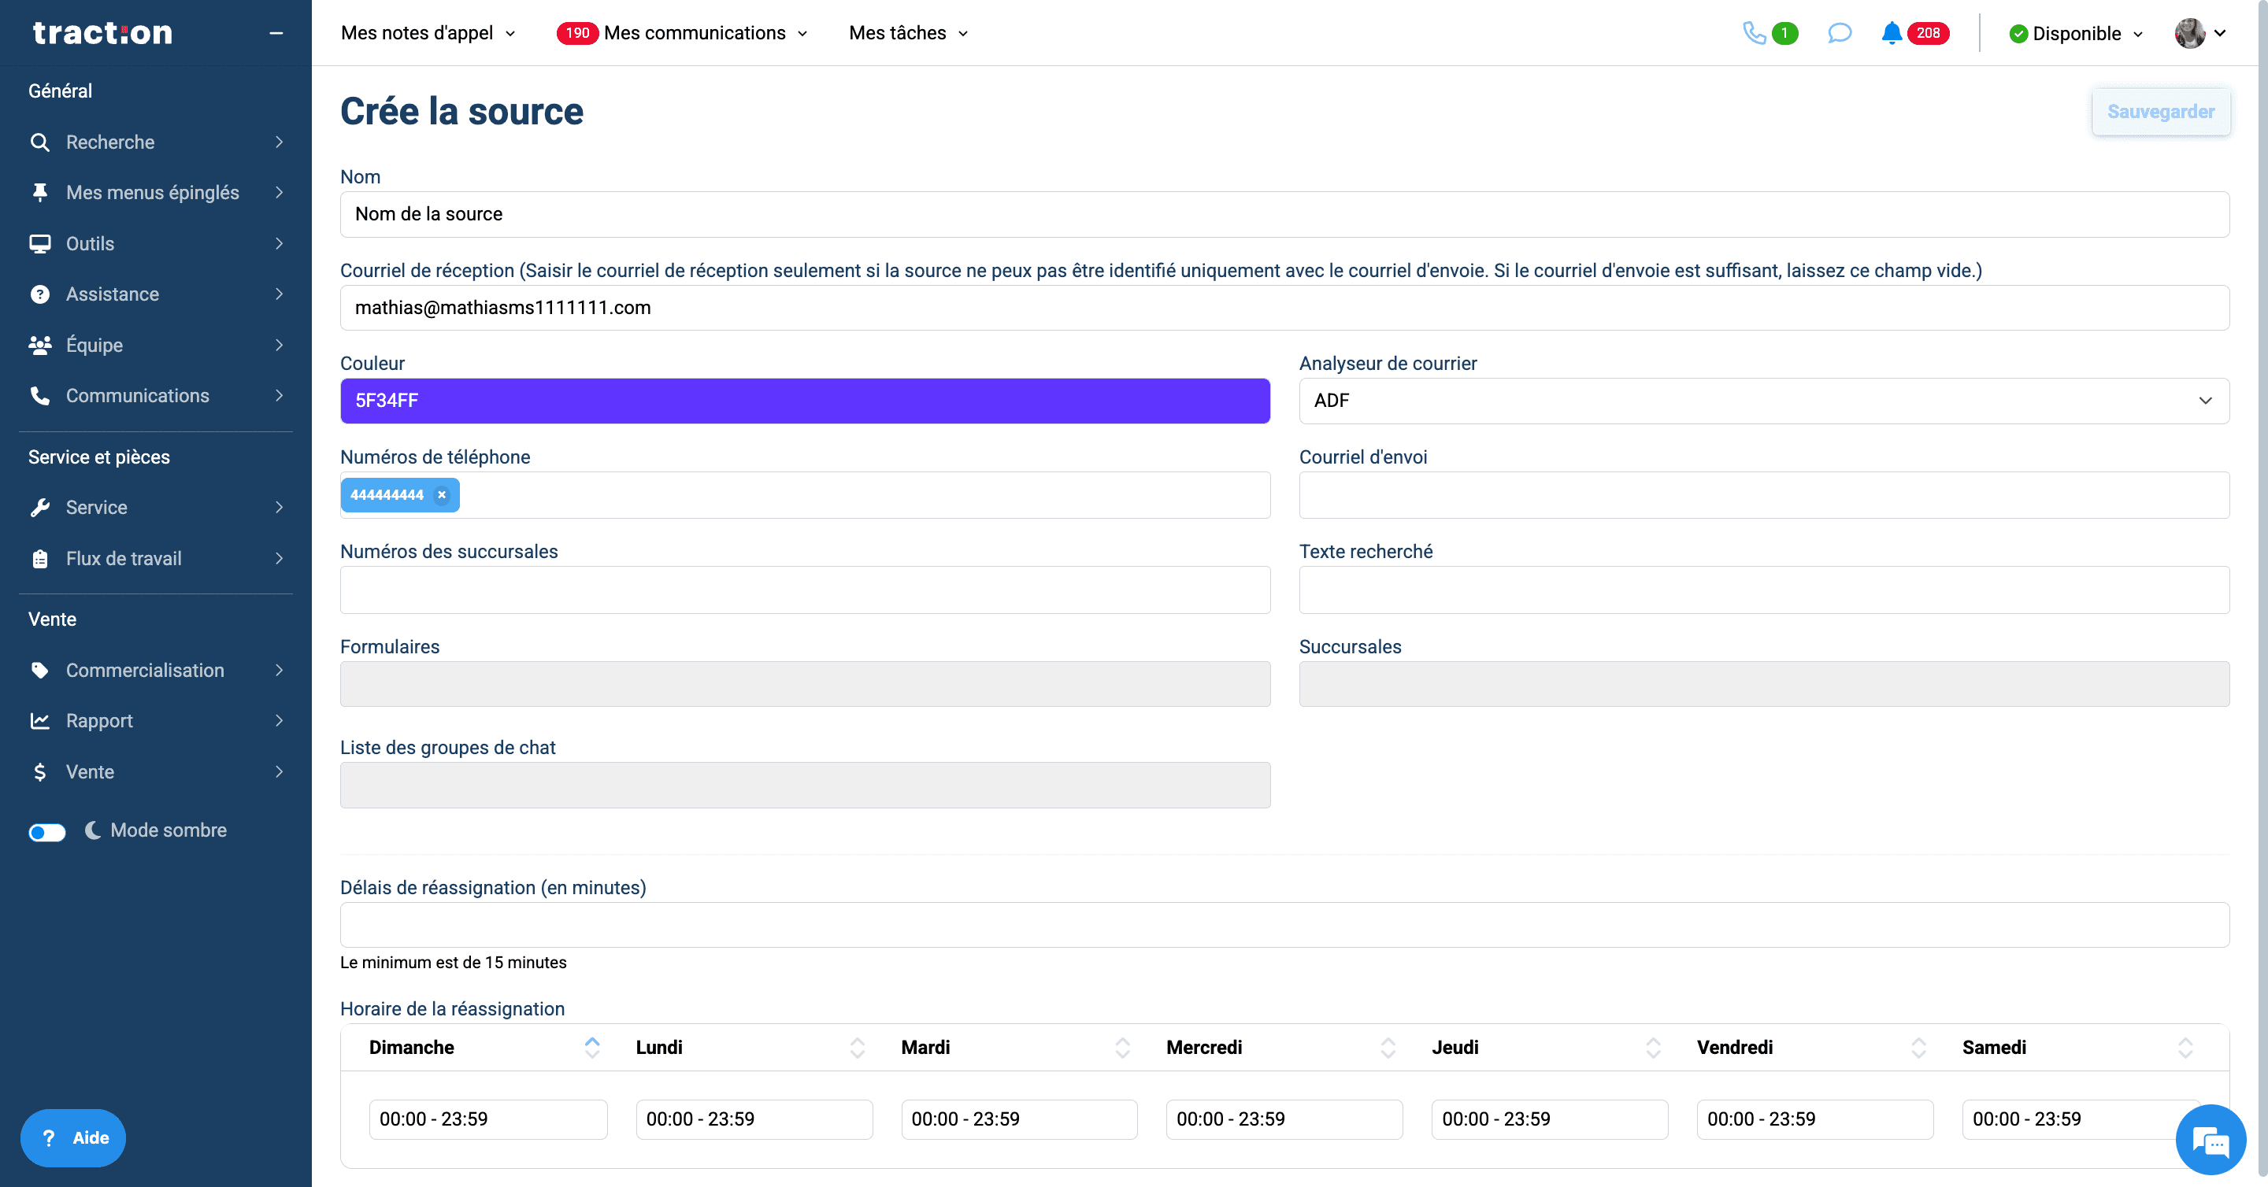Expand the Commercialisation sidebar chevron
The width and height of the screenshot is (2268, 1187).
pos(279,671)
